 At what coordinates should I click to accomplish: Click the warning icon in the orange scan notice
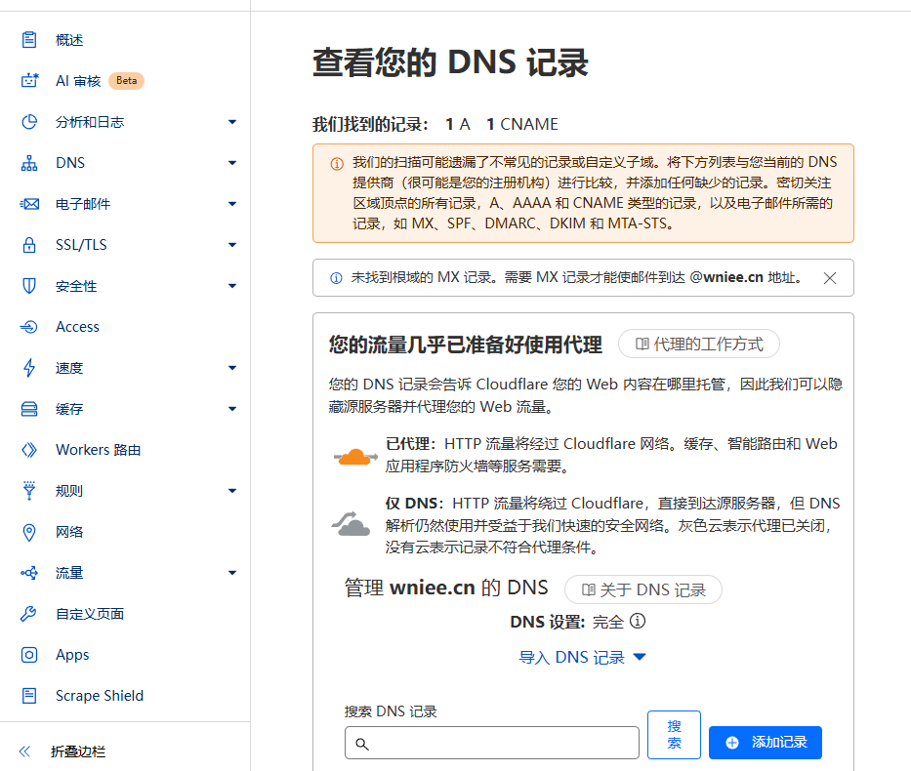coord(337,164)
